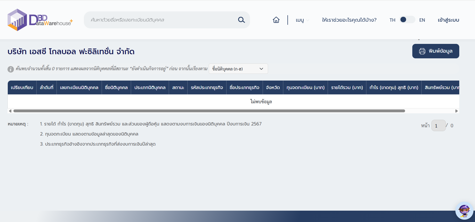Click the ชื่อประเภทธุรกิจ column header
475x222 pixels.
pyautogui.click(x=245, y=88)
